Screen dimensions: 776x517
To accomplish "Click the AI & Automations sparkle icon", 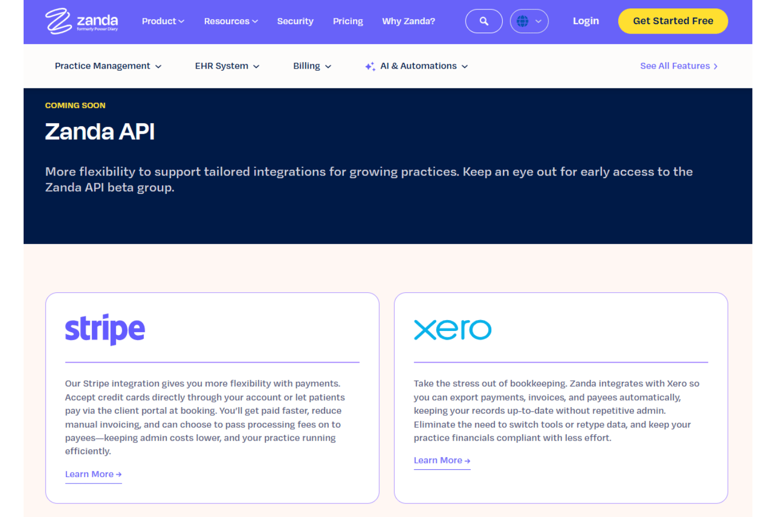I will (370, 66).
